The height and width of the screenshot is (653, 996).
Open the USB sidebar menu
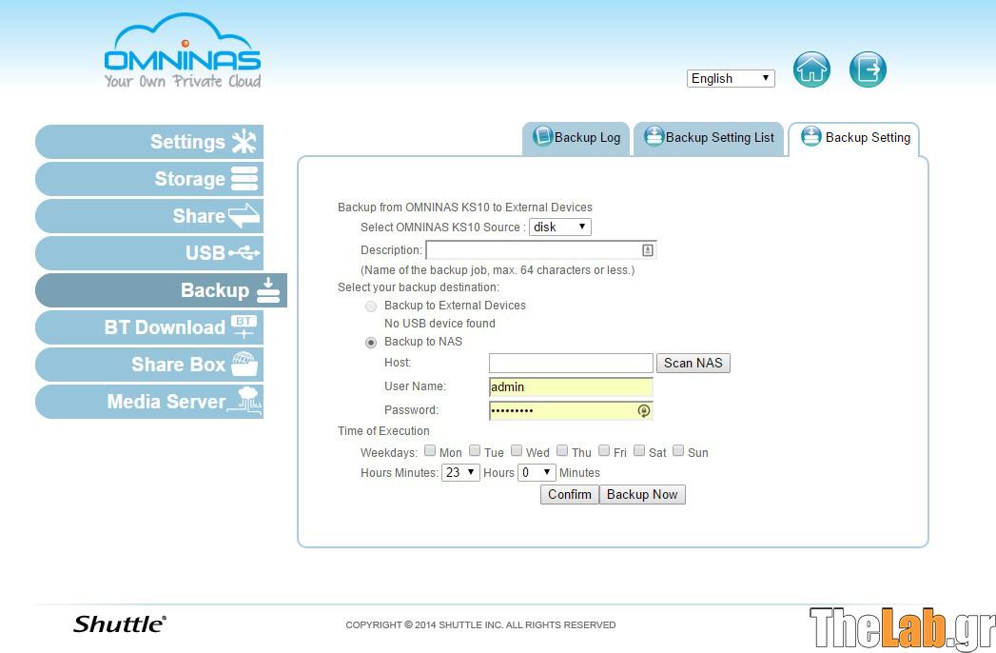pyautogui.click(x=149, y=253)
